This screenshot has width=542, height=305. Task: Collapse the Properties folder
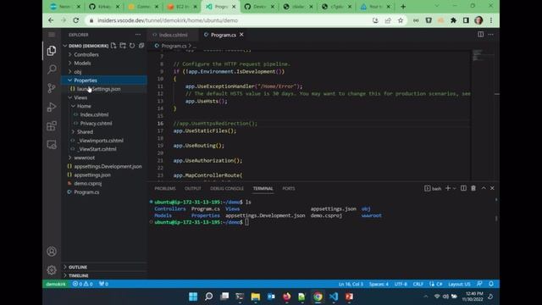tap(85, 80)
